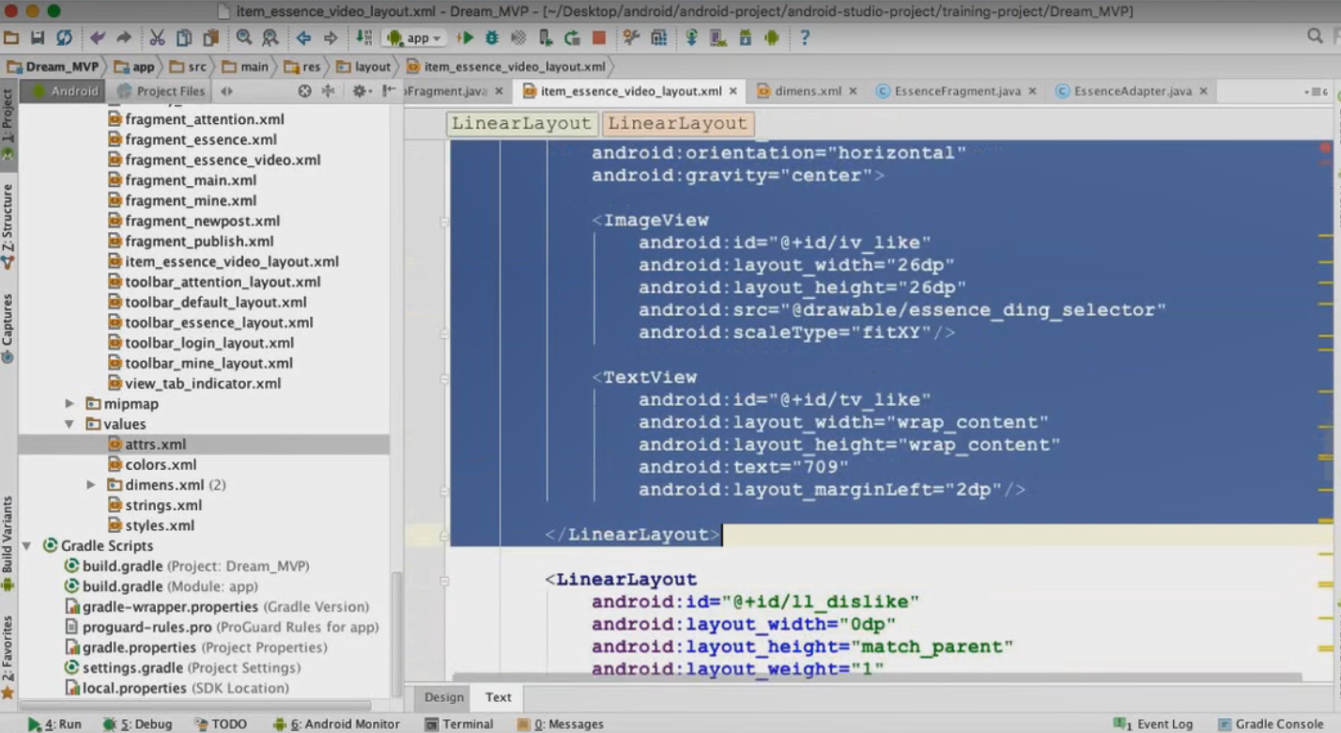Viewport: 1341px width, 733px height.
Task: Hide the project panel with hide icon
Action: point(388,91)
